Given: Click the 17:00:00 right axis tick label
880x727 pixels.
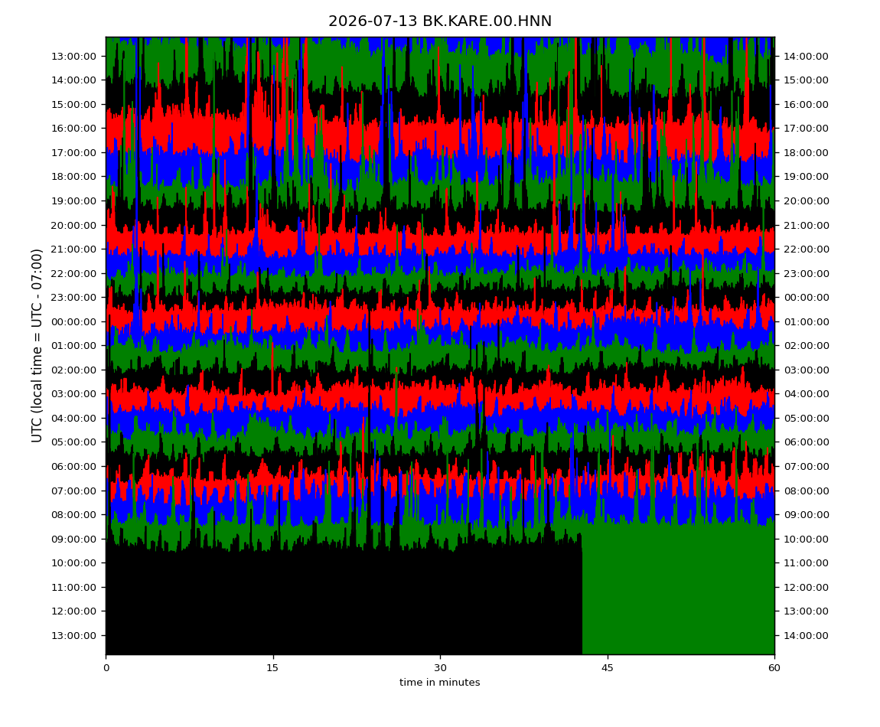Looking at the screenshot, I should 806,128.
